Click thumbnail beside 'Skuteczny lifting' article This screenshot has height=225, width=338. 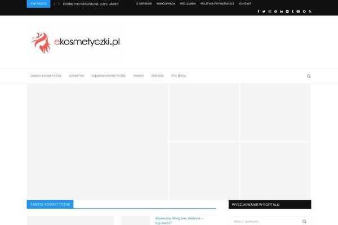click(x=136, y=220)
